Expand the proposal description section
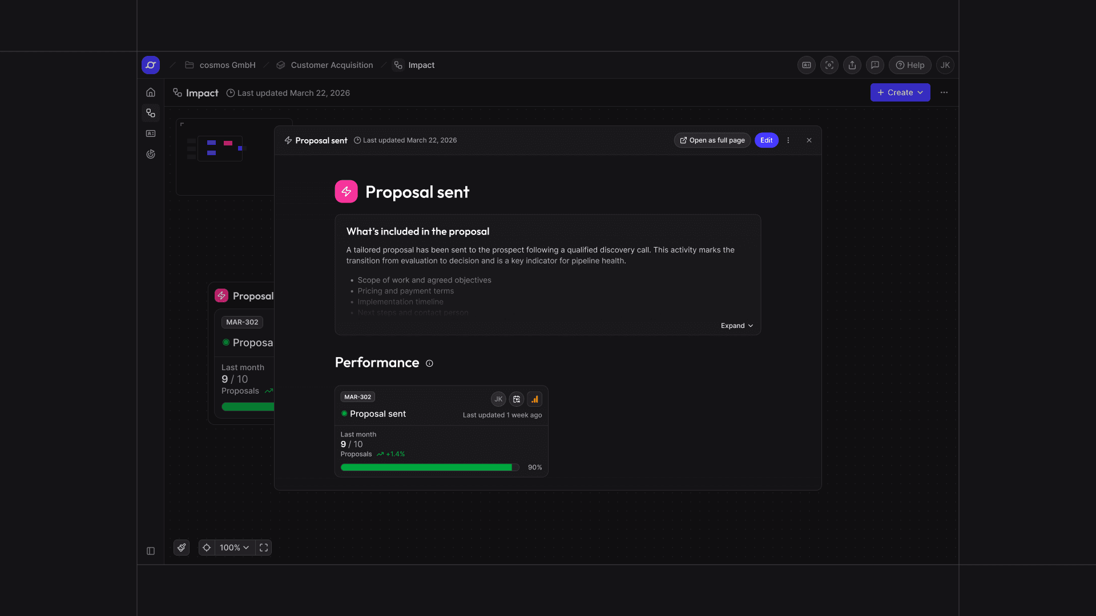 coord(737,326)
